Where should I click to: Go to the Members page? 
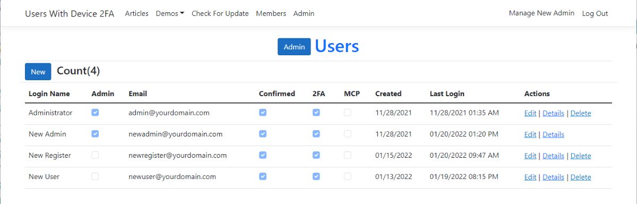coord(271,14)
